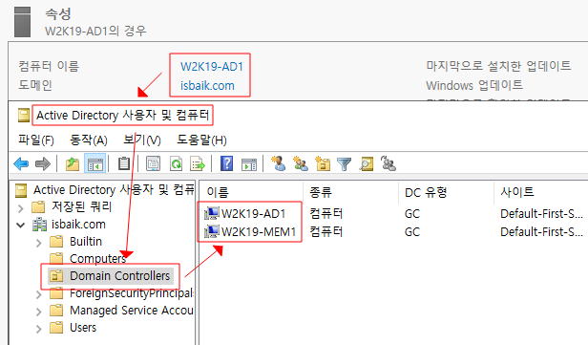Click the Find objects magnifier icon
The height and width of the screenshot is (345, 588).
366,163
